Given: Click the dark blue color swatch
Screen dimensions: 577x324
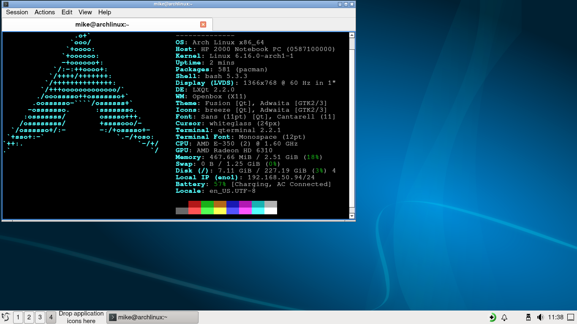Looking at the screenshot, I should click(233, 204).
